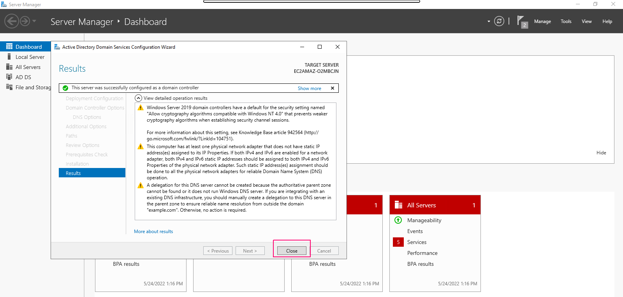Screen dimensions: 623x297
Task: Open Manageability in All Servers tile
Action: click(x=424, y=220)
